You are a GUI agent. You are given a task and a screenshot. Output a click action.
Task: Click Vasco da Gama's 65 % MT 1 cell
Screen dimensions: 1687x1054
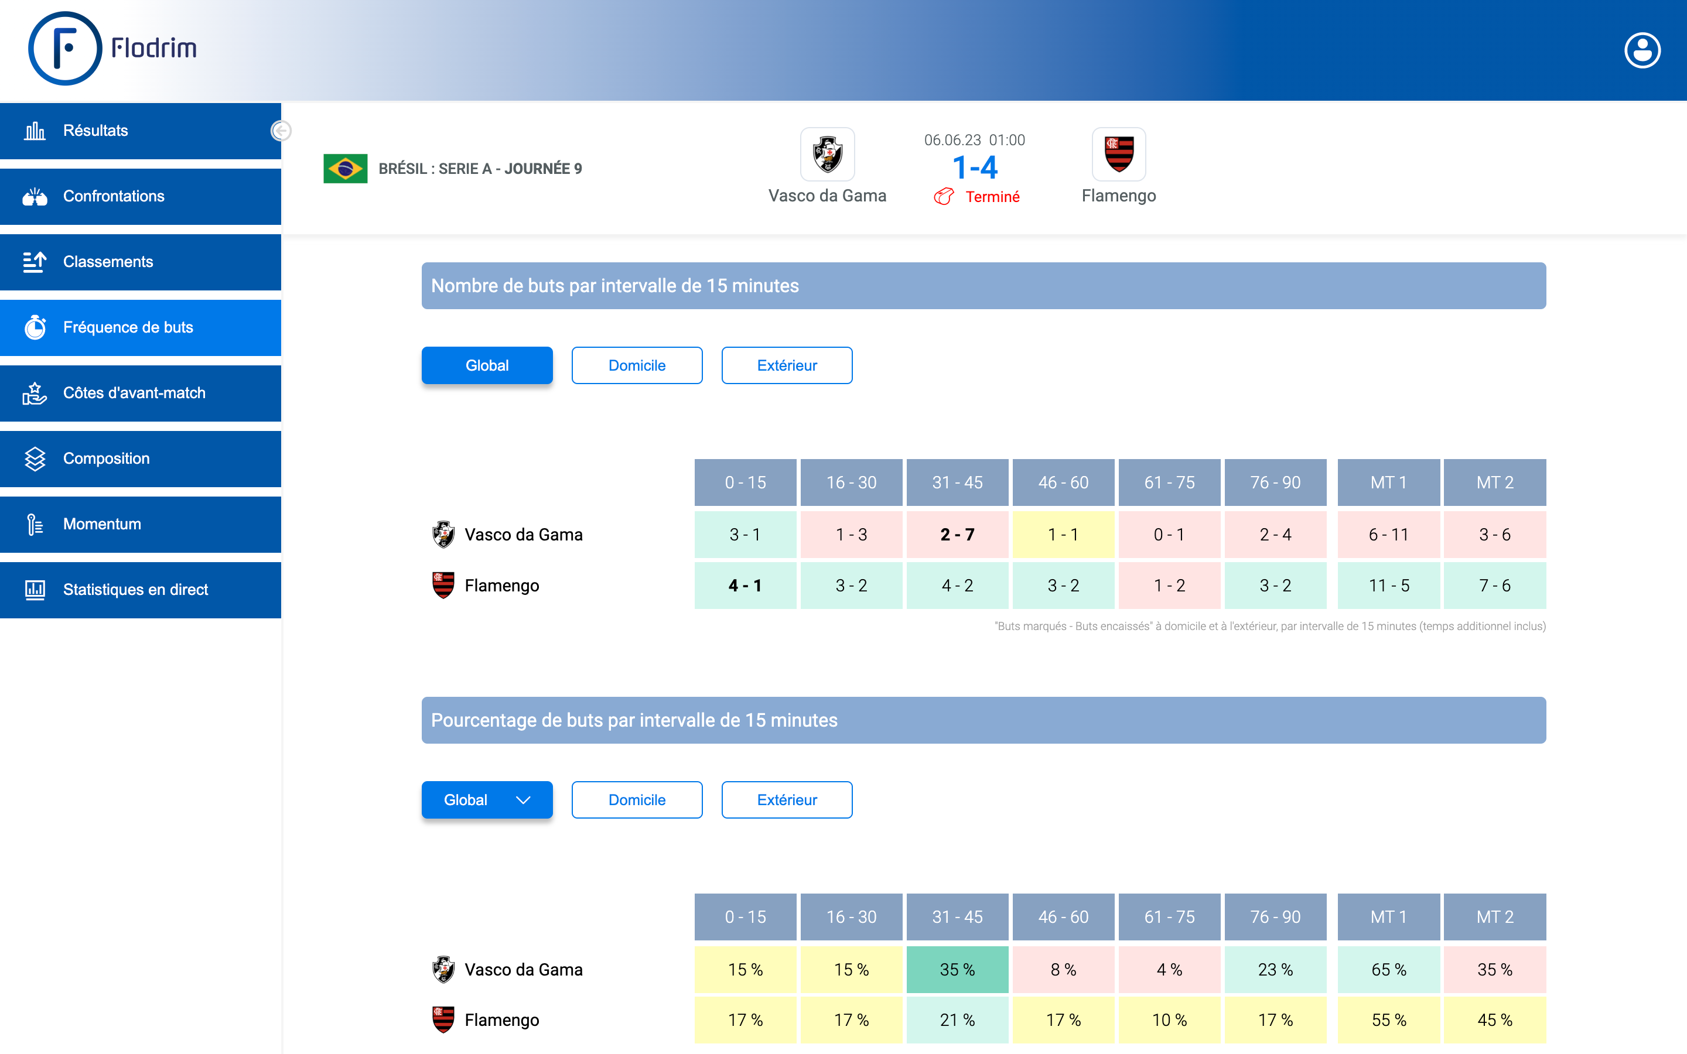[x=1389, y=969]
